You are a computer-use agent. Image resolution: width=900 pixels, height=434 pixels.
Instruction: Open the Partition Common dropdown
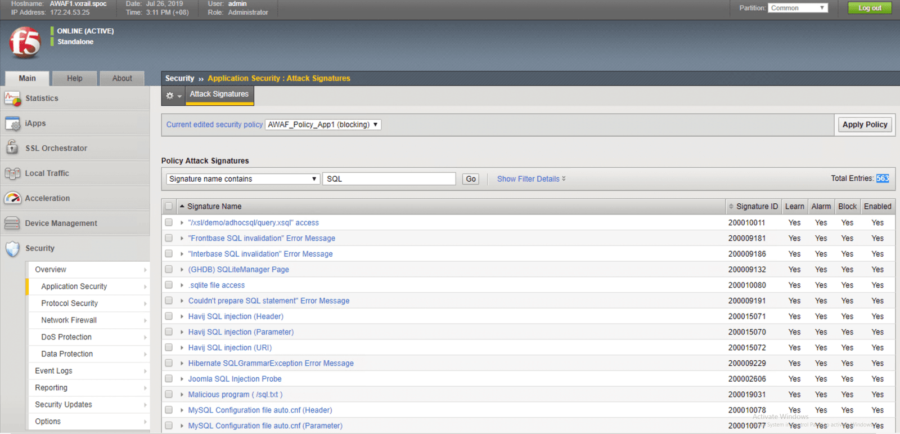coord(798,8)
